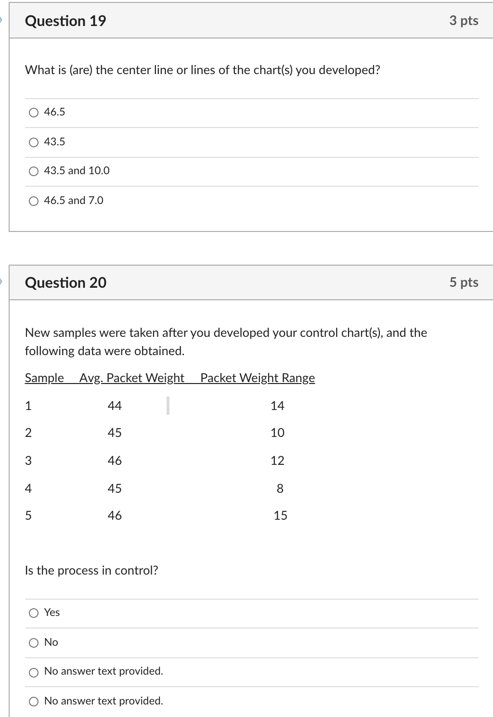Select the "46.5 and 7.0" option
The height and width of the screenshot is (717, 493).
click(x=33, y=201)
